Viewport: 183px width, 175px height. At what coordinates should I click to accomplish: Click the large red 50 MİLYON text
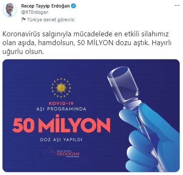coord(61,124)
